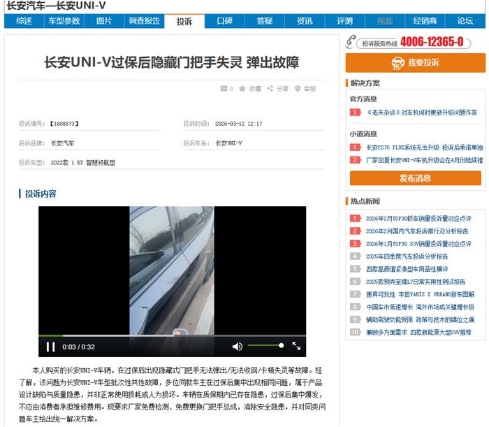
Task: Click the complaint hotline phone icon
Action: pyautogui.click(x=353, y=42)
